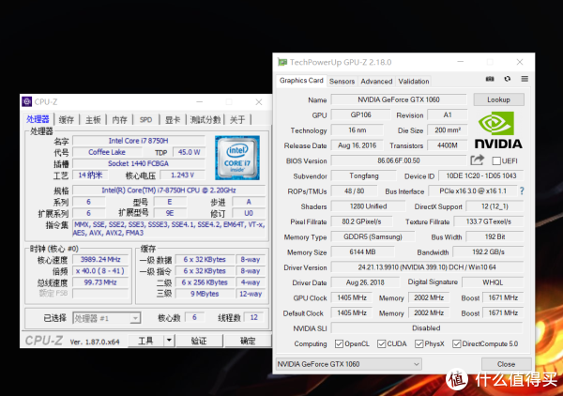Select the 处理器 tab in CPU-Z

(x=38, y=119)
